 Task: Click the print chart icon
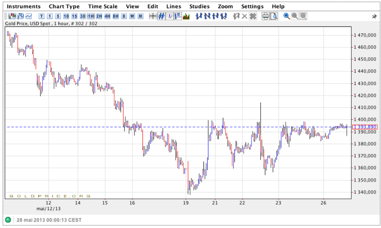(x=266, y=16)
